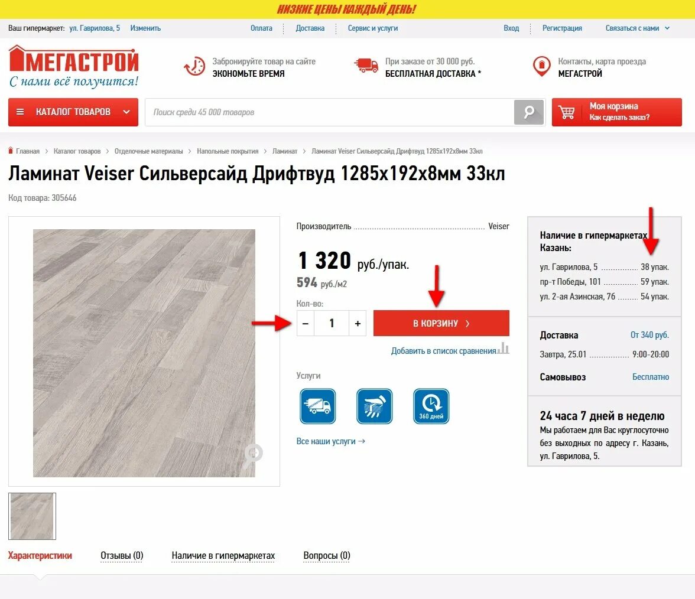Image resolution: width=695 pixels, height=599 pixels.
Task: Click the zoom magnifier on product image
Action: [254, 454]
